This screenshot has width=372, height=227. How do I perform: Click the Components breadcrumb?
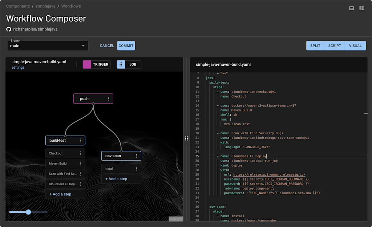click(x=18, y=6)
